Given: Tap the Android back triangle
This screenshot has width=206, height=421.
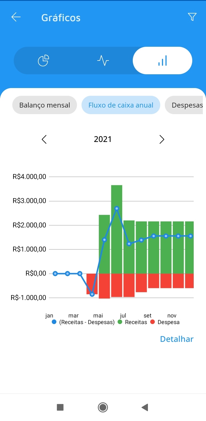Looking at the screenshot, I should [x=145, y=407].
